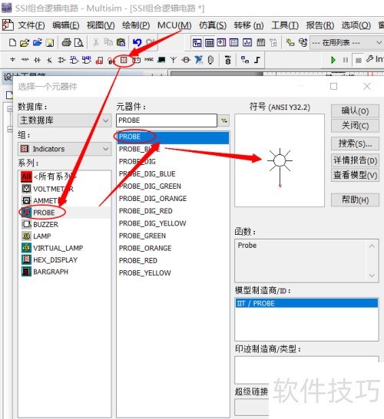Viewport: 384px width, 419px height.
Task: Select PROBE_RED in component list
Action: point(173,261)
